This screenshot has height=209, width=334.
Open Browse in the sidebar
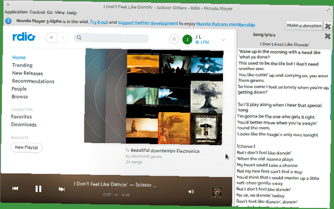[x=20, y=97]
